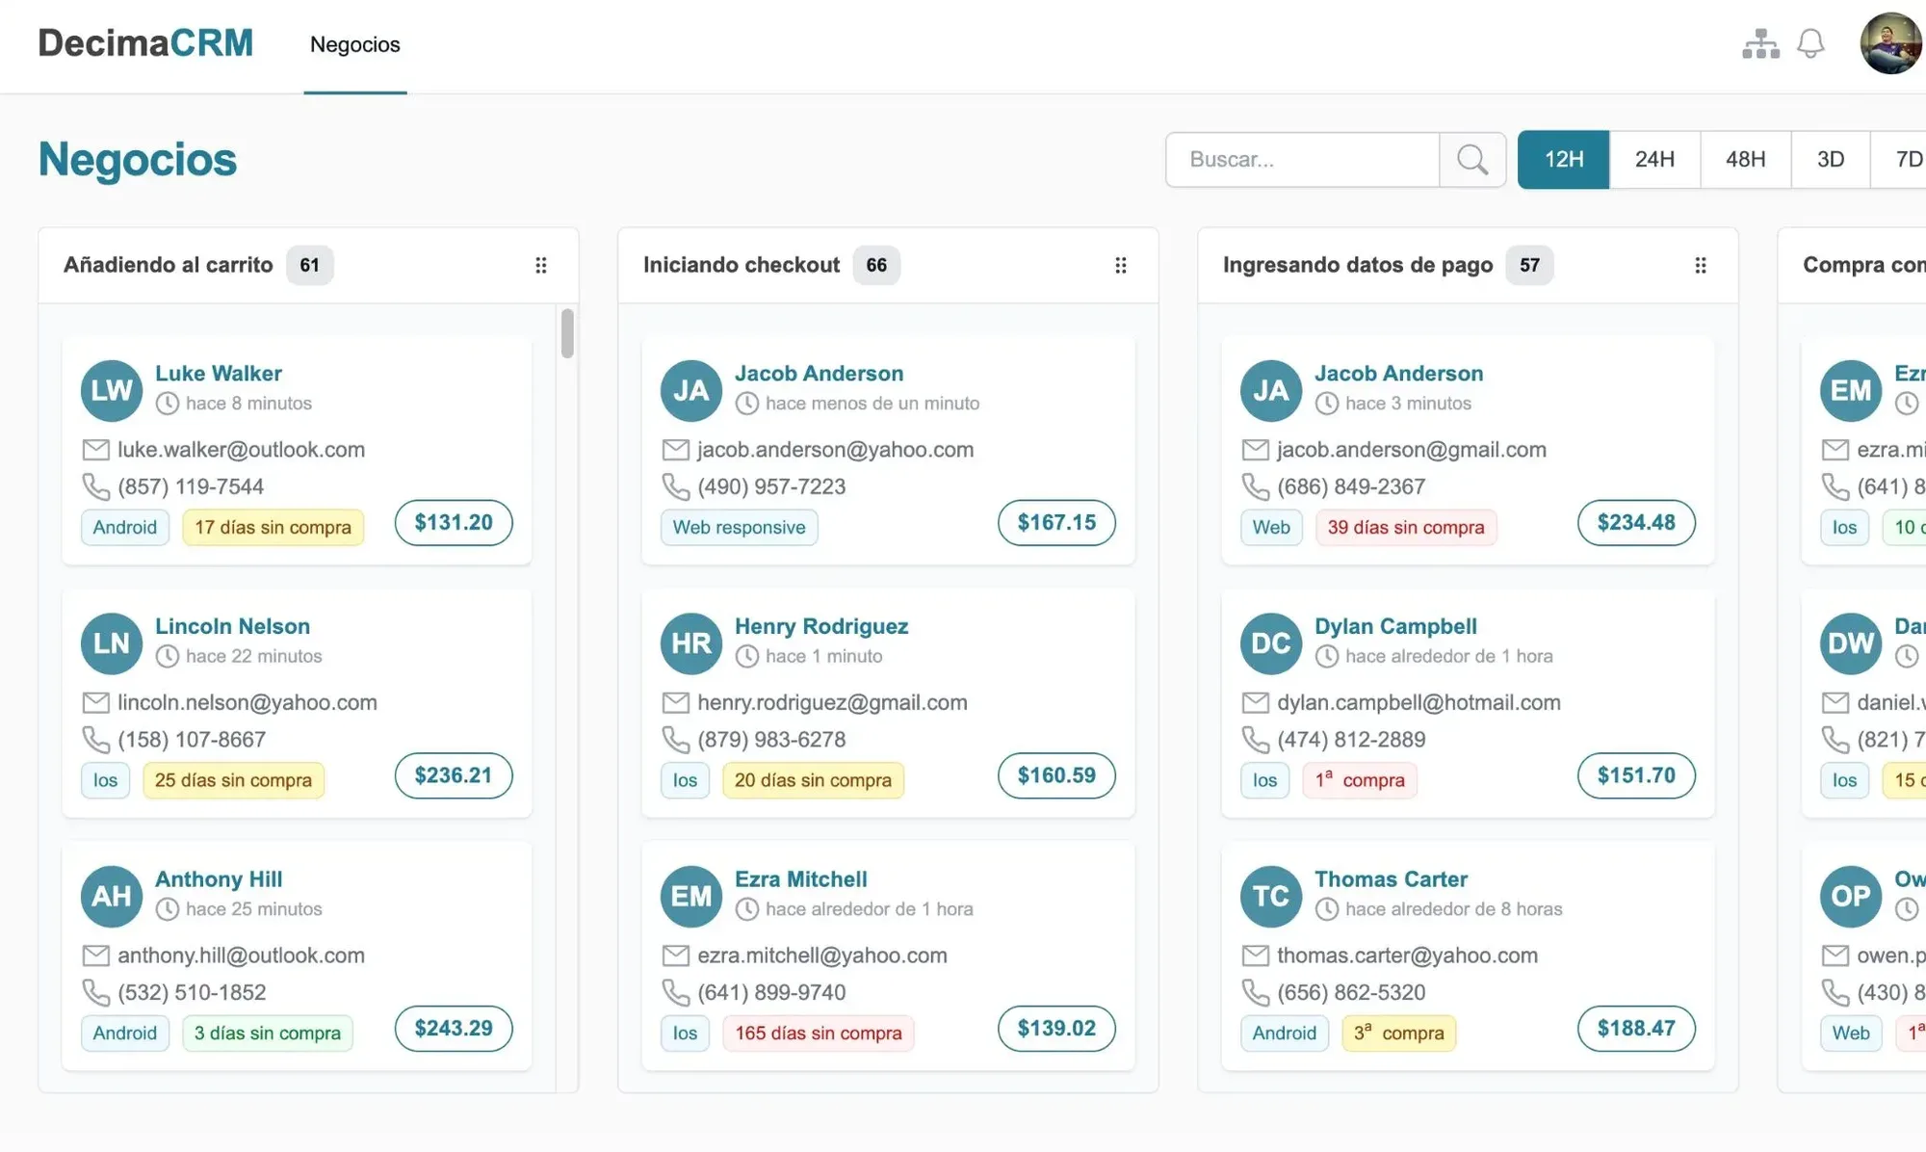
Task: Switch to the 24H time range
Action: point(1654,159)
